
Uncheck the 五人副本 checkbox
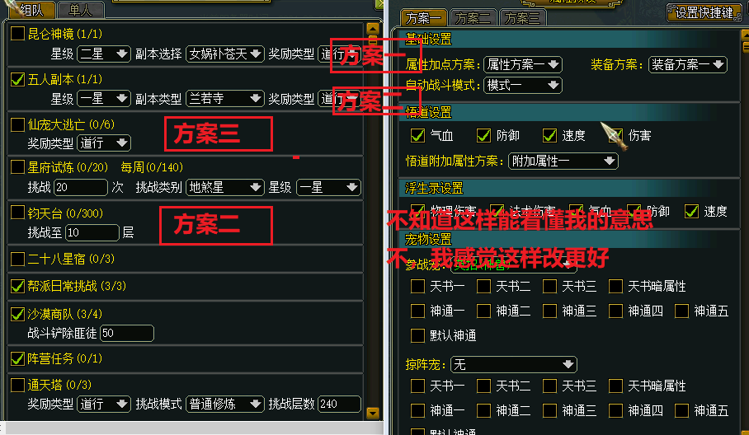[x=17, y=80]
